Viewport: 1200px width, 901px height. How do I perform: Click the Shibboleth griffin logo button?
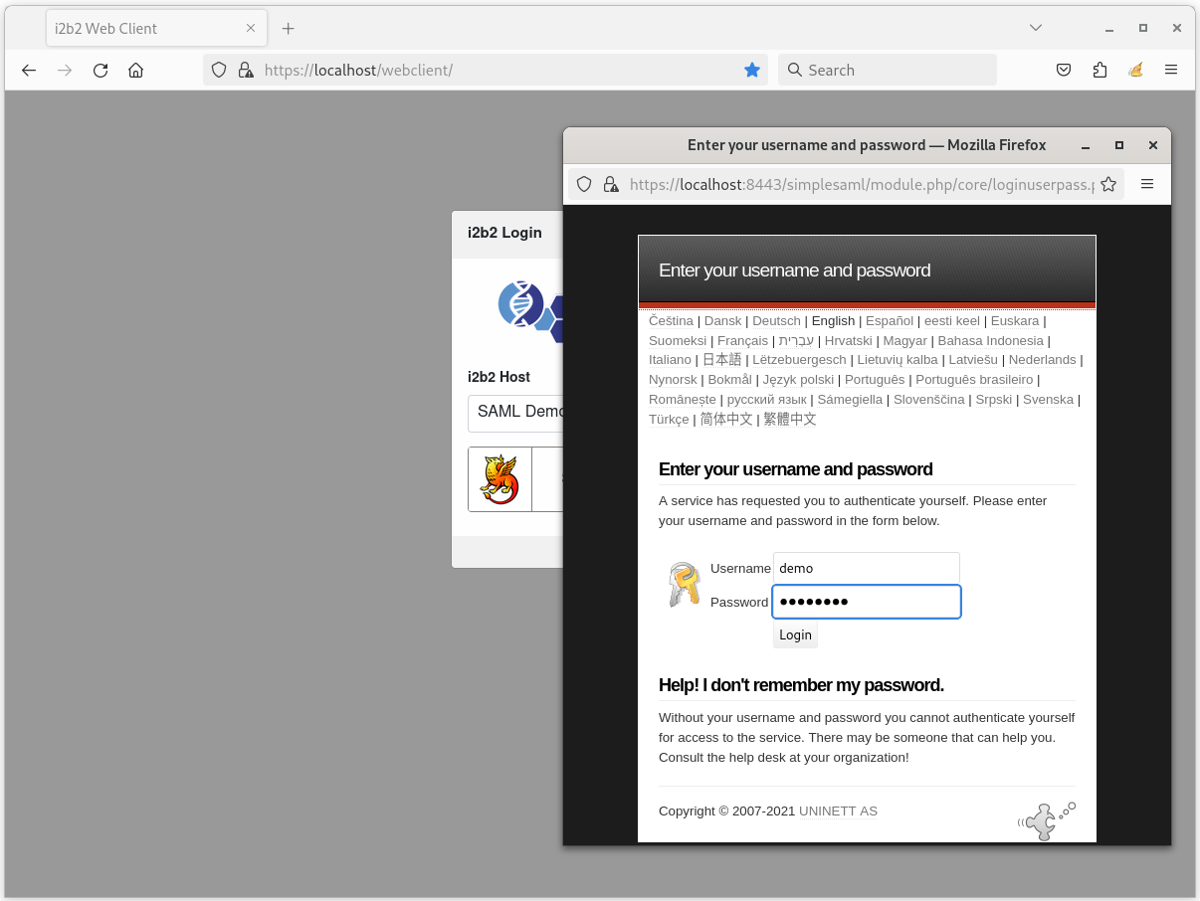(500, 478)
